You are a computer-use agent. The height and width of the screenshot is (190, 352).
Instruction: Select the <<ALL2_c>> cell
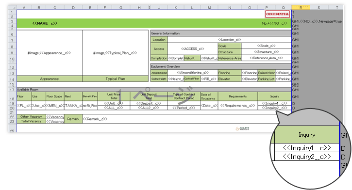149,108
